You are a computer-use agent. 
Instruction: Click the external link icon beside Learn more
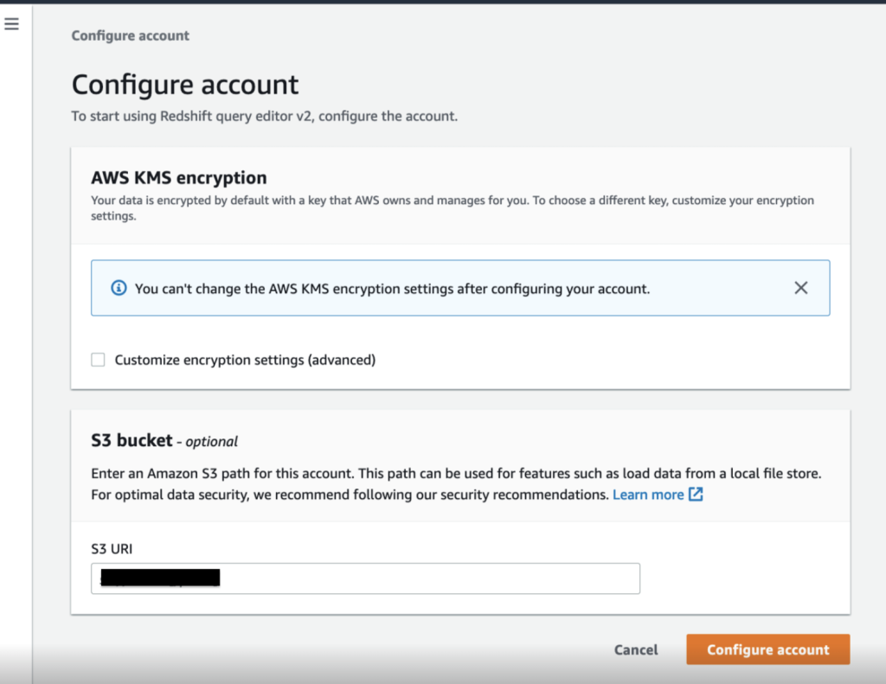click(697, 494)
